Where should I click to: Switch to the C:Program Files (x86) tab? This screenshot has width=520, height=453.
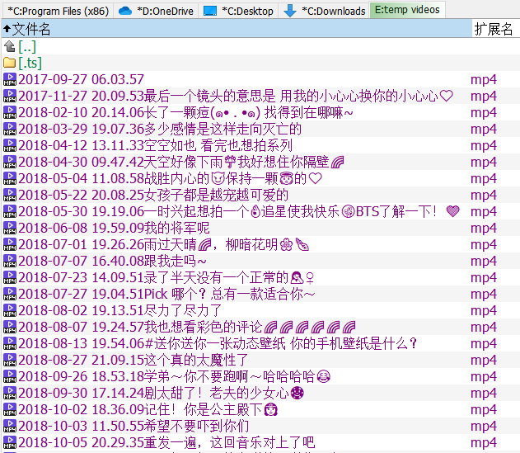tap(58, 11)
